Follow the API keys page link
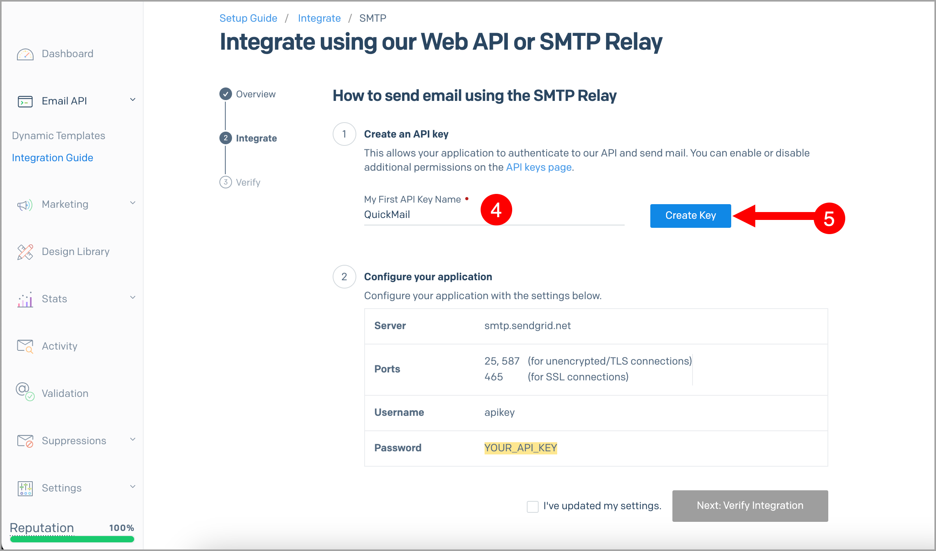This screenshot has height=551, width=936. [x=539, y=168]
